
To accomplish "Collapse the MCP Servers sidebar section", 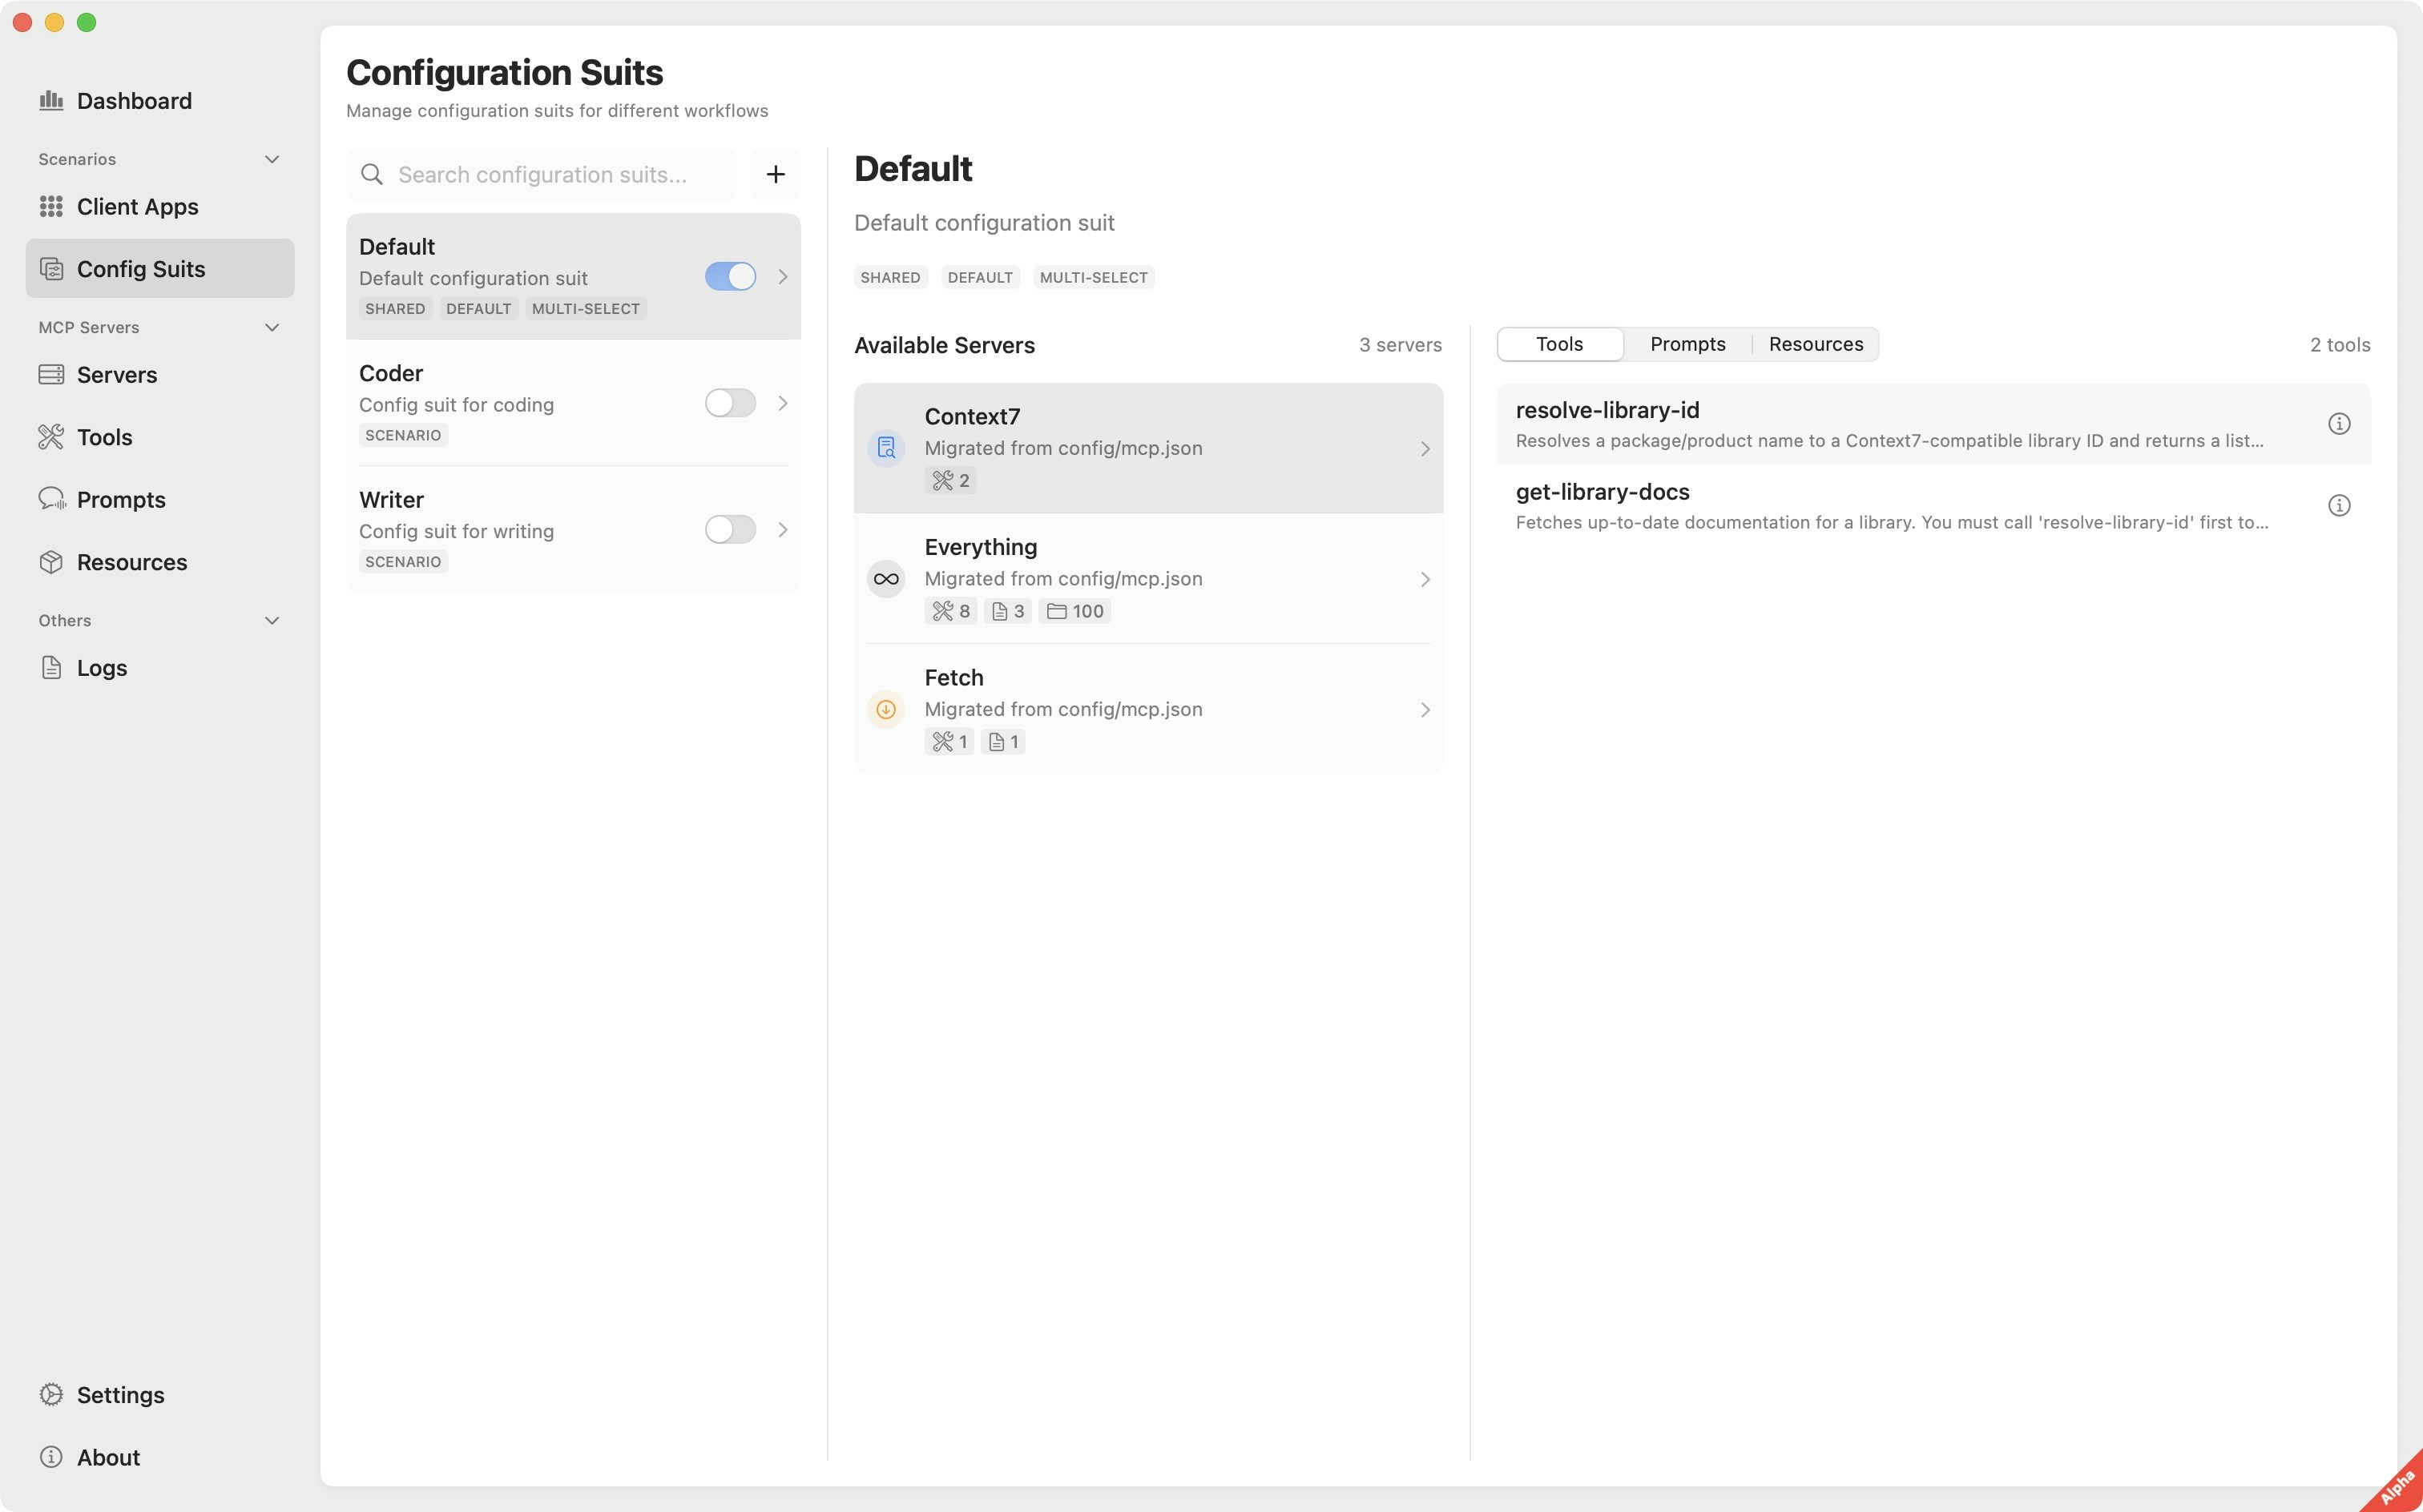I will point(271,327).
